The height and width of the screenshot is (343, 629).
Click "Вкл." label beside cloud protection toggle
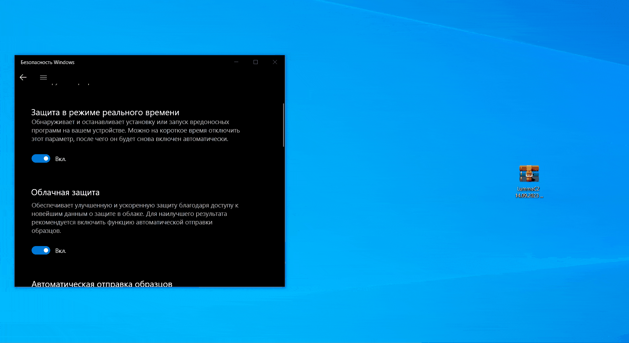click(61, 251)
